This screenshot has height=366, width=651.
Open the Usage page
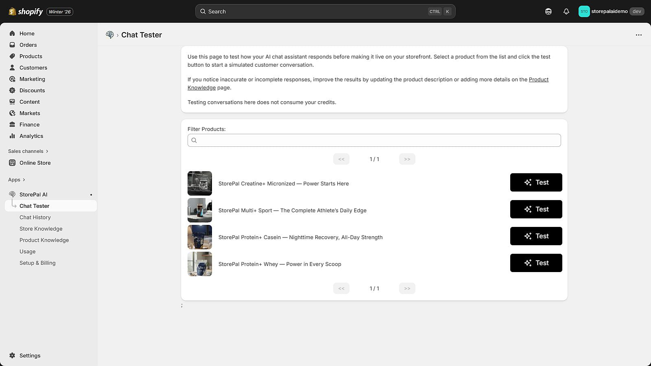28,251
